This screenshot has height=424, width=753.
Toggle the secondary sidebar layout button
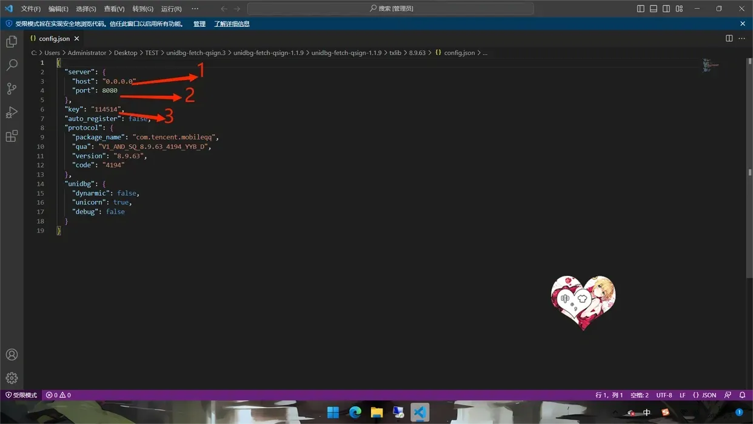666,8
